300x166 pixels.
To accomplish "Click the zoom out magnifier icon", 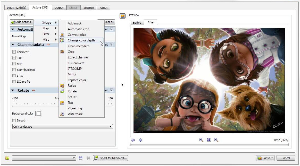I will [x=216, y=140].
